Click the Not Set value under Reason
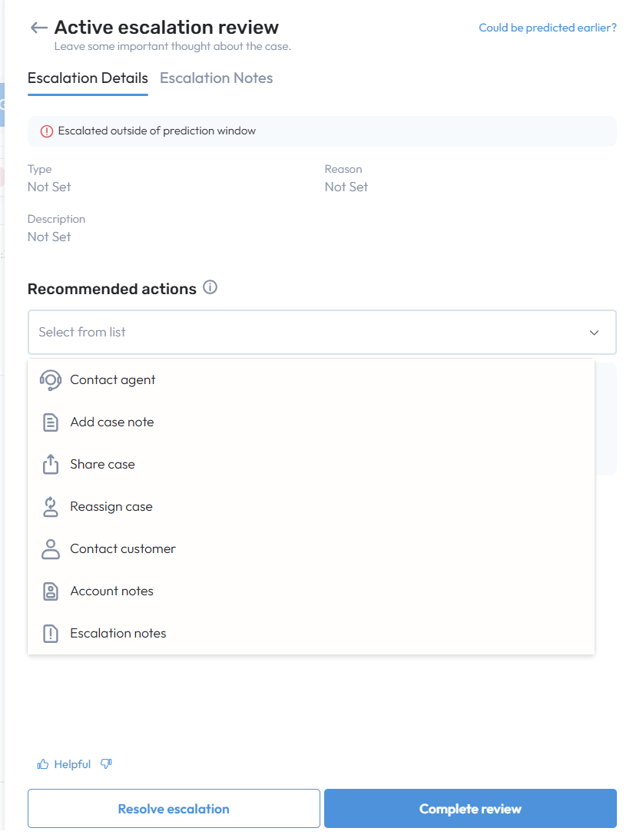This screenshot has height=838, width=633. (x=346, y=187)
